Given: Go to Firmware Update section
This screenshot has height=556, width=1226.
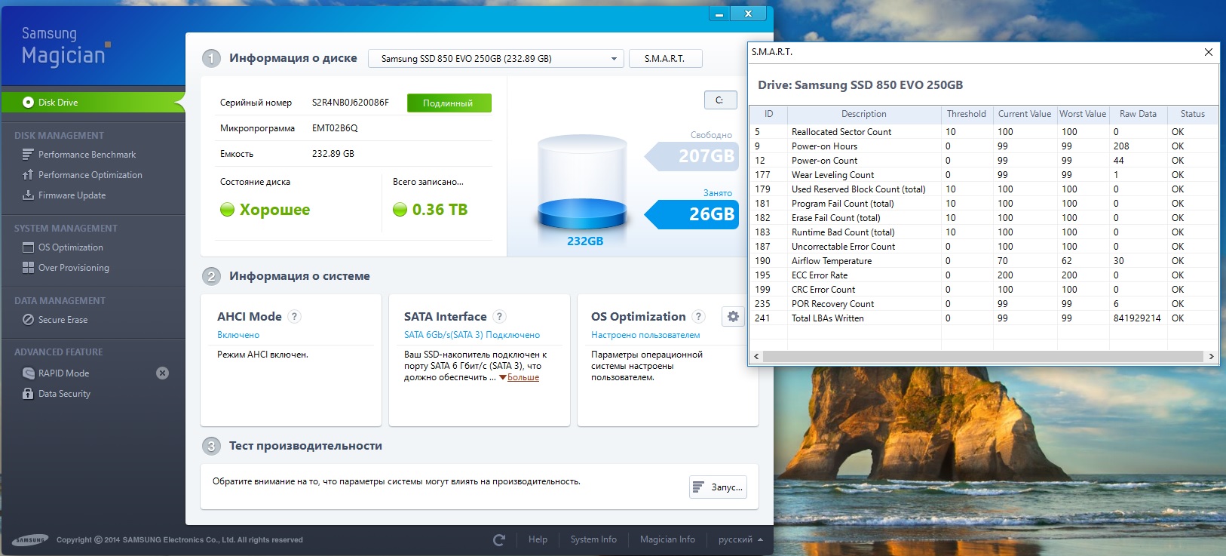Looking at the screenshot, I should (x=72, y=195).
